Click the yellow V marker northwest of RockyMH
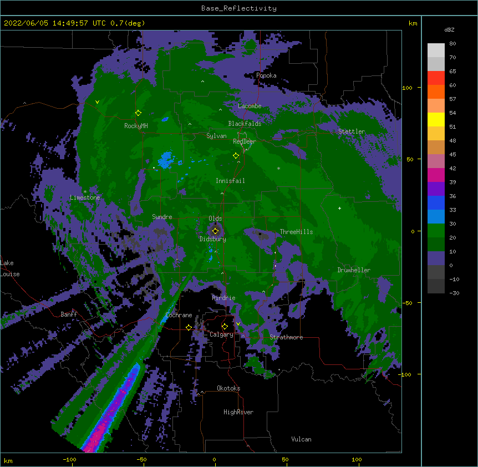Viewport: 478px width, 467px height. [x=97, y=102]
